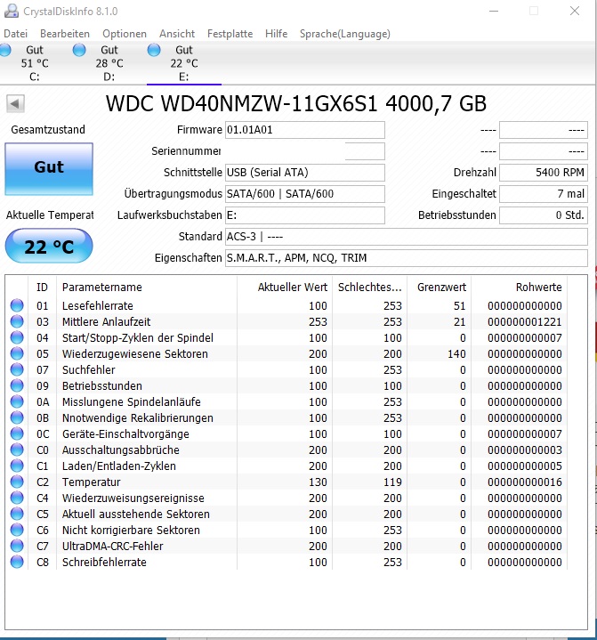Click the Firmware field 01.01A01

tap(305, 130)
